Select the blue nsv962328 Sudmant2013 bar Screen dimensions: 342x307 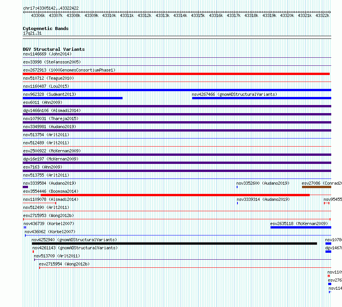point(73,98)
